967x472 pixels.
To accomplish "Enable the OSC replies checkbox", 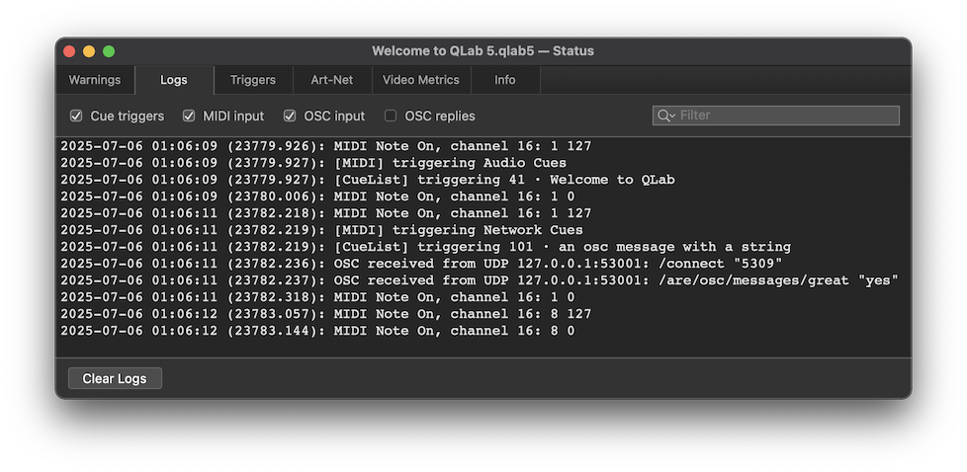I will tap(391, 116).
